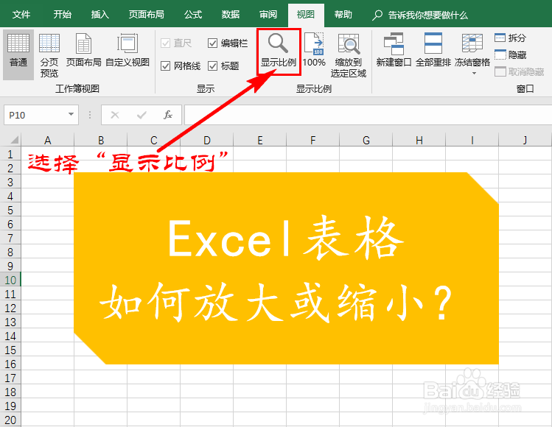Screen dimensions: 552x427
Task: Select column E header
Action: [260, 140]
